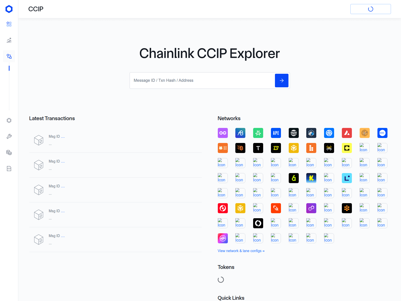401x301 pixels.
Task: Open the stacked coins database sidebar icon
Action: click(9, 153)
